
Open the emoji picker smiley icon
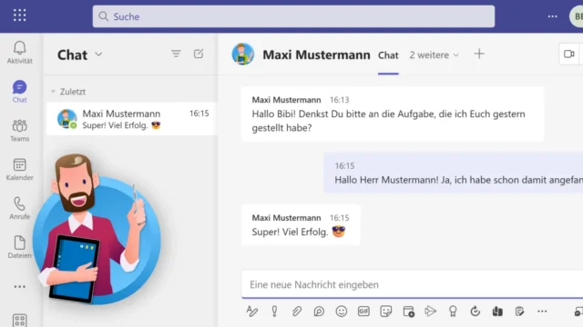(x=342, y=311)
